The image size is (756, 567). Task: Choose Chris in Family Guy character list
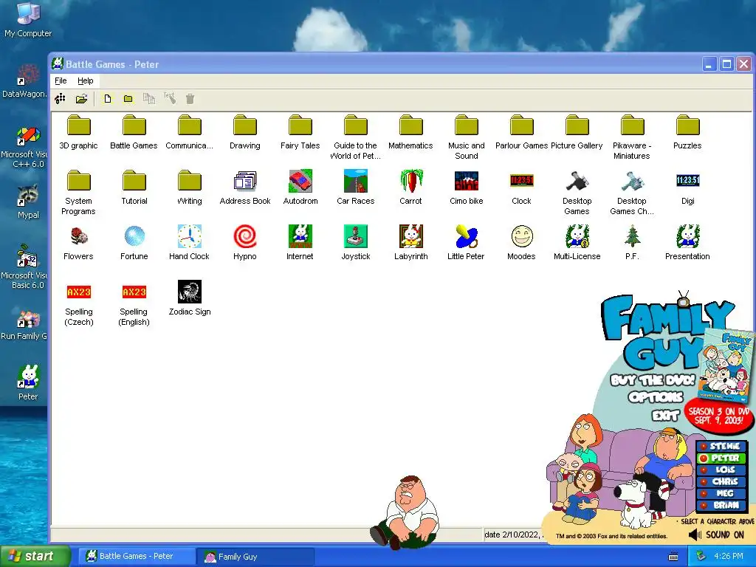point(722,481)
